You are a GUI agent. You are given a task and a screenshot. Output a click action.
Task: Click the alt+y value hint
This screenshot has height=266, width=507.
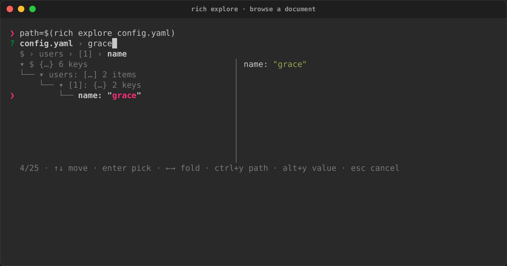[x=310, y=168]
